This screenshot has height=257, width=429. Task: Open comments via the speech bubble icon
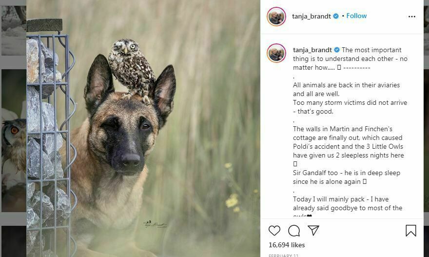click(294, 231)
